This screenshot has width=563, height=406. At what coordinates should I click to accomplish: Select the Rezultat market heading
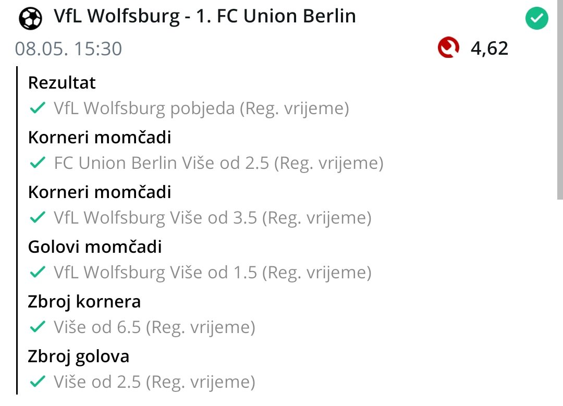point(62,83)
